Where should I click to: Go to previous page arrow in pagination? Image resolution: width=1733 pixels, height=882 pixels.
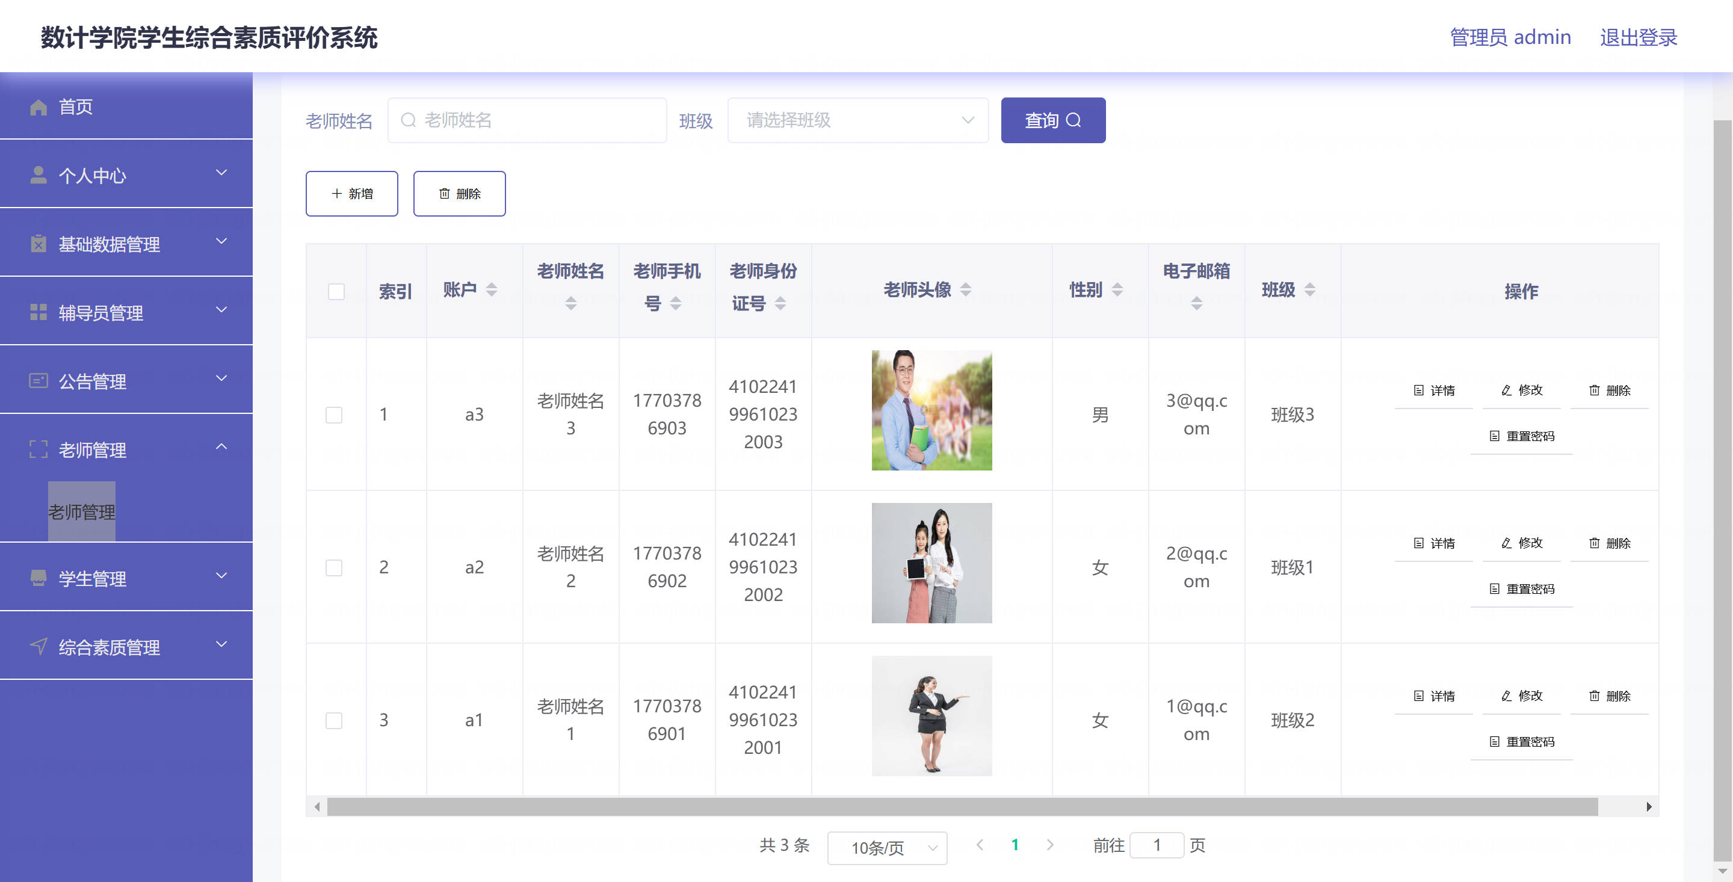coord(980,845)
